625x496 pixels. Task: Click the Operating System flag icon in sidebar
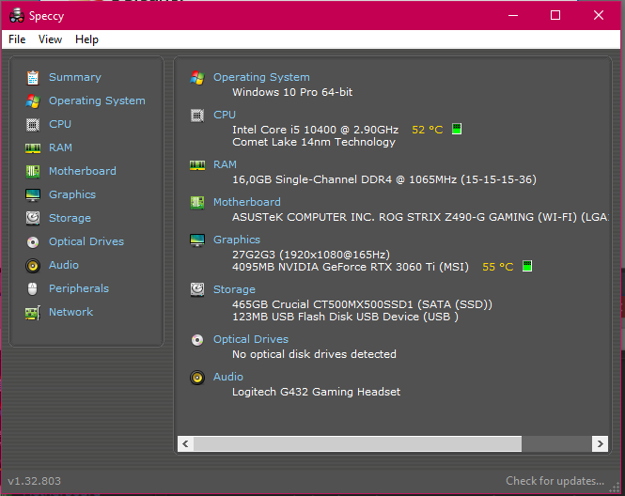pos(33,101)
